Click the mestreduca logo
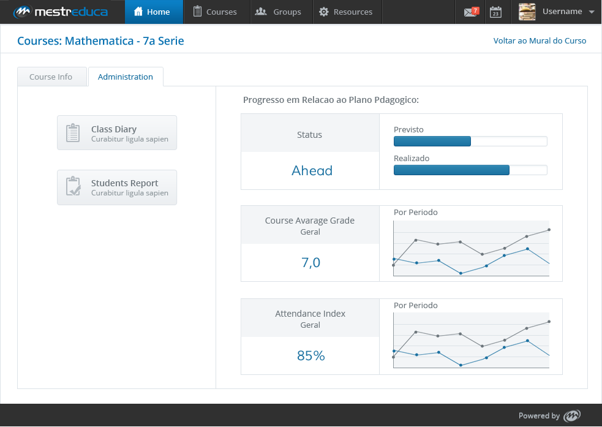 pyautogui.click(x=61, y=12)
